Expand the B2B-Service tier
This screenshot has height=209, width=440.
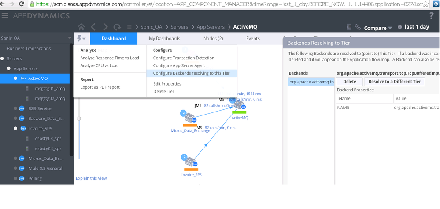coord(15,108)
